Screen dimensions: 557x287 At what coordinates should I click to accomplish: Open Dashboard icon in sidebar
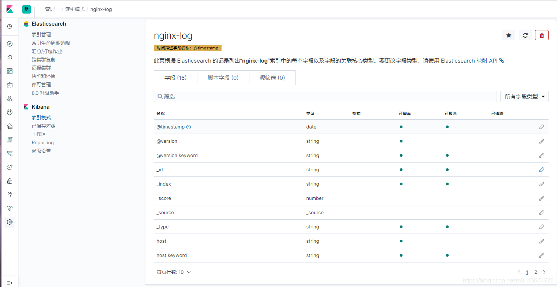pos(10,71)
